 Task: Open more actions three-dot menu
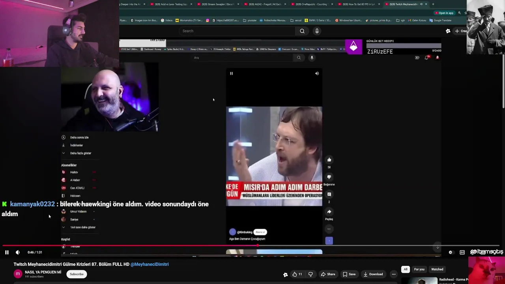coord(393,274)
